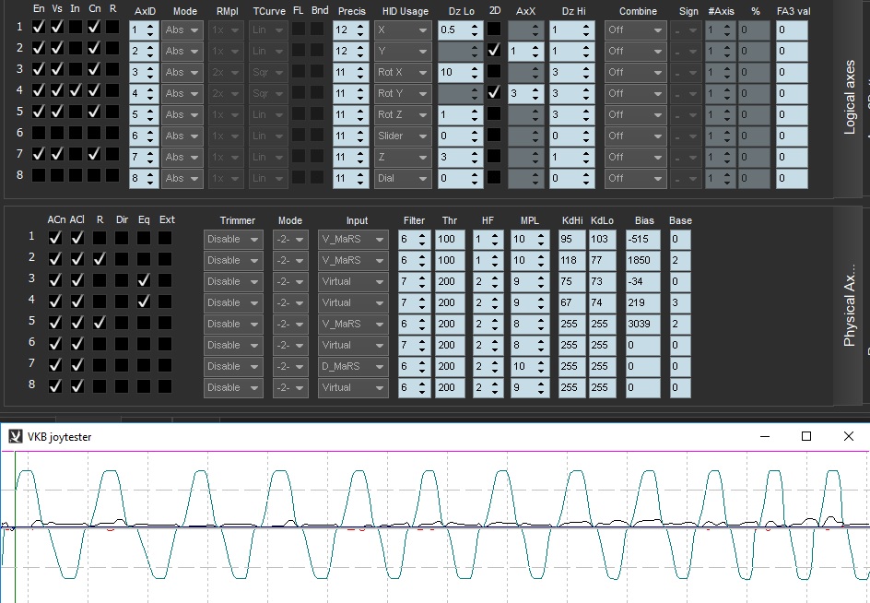Toggle In checkbox for logical axis 4
Image resolution: width=870 pixels, height=603 pixels.
coord(76,90)
